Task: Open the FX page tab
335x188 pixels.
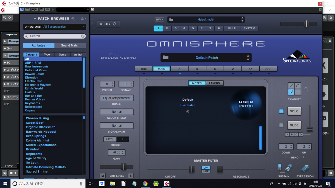Action: pyautogui.click(x=250, y=69)
